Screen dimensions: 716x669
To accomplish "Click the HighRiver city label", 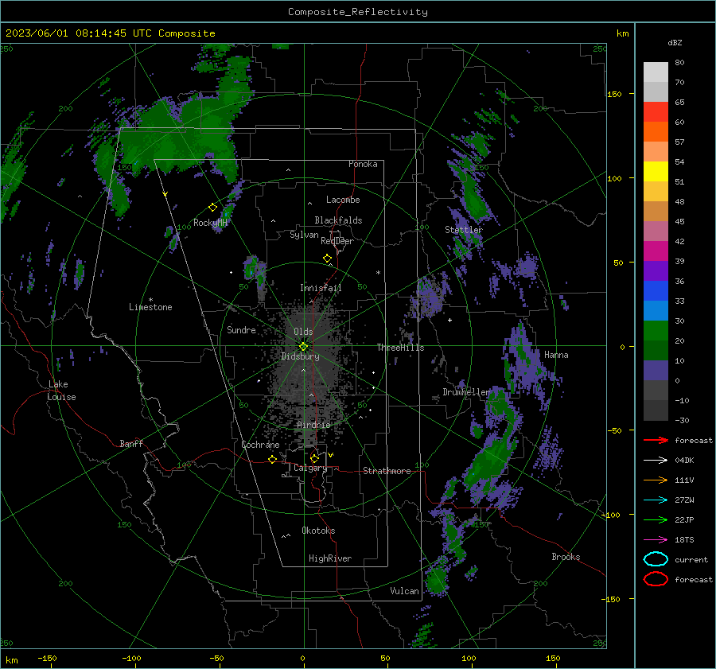I will click(330, 558).
